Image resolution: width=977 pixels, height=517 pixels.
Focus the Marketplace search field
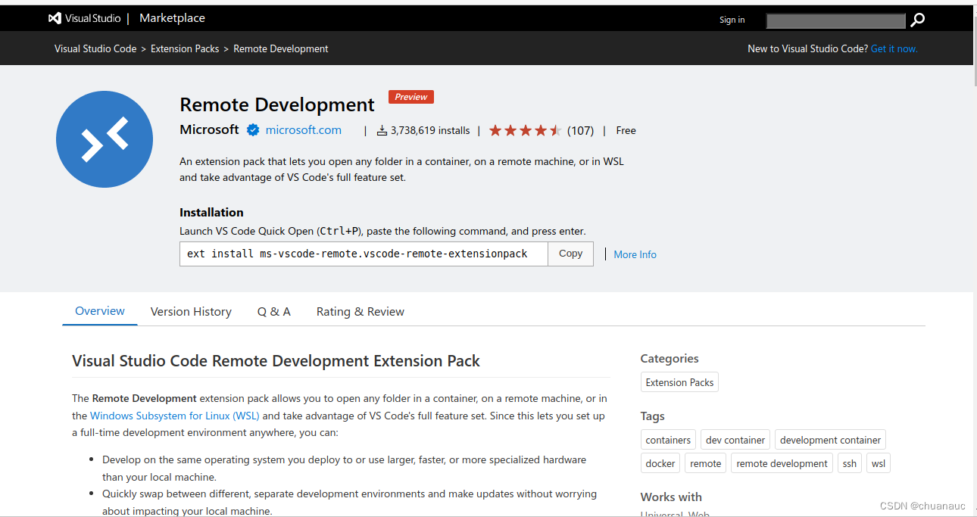click(x=836, y=20)
